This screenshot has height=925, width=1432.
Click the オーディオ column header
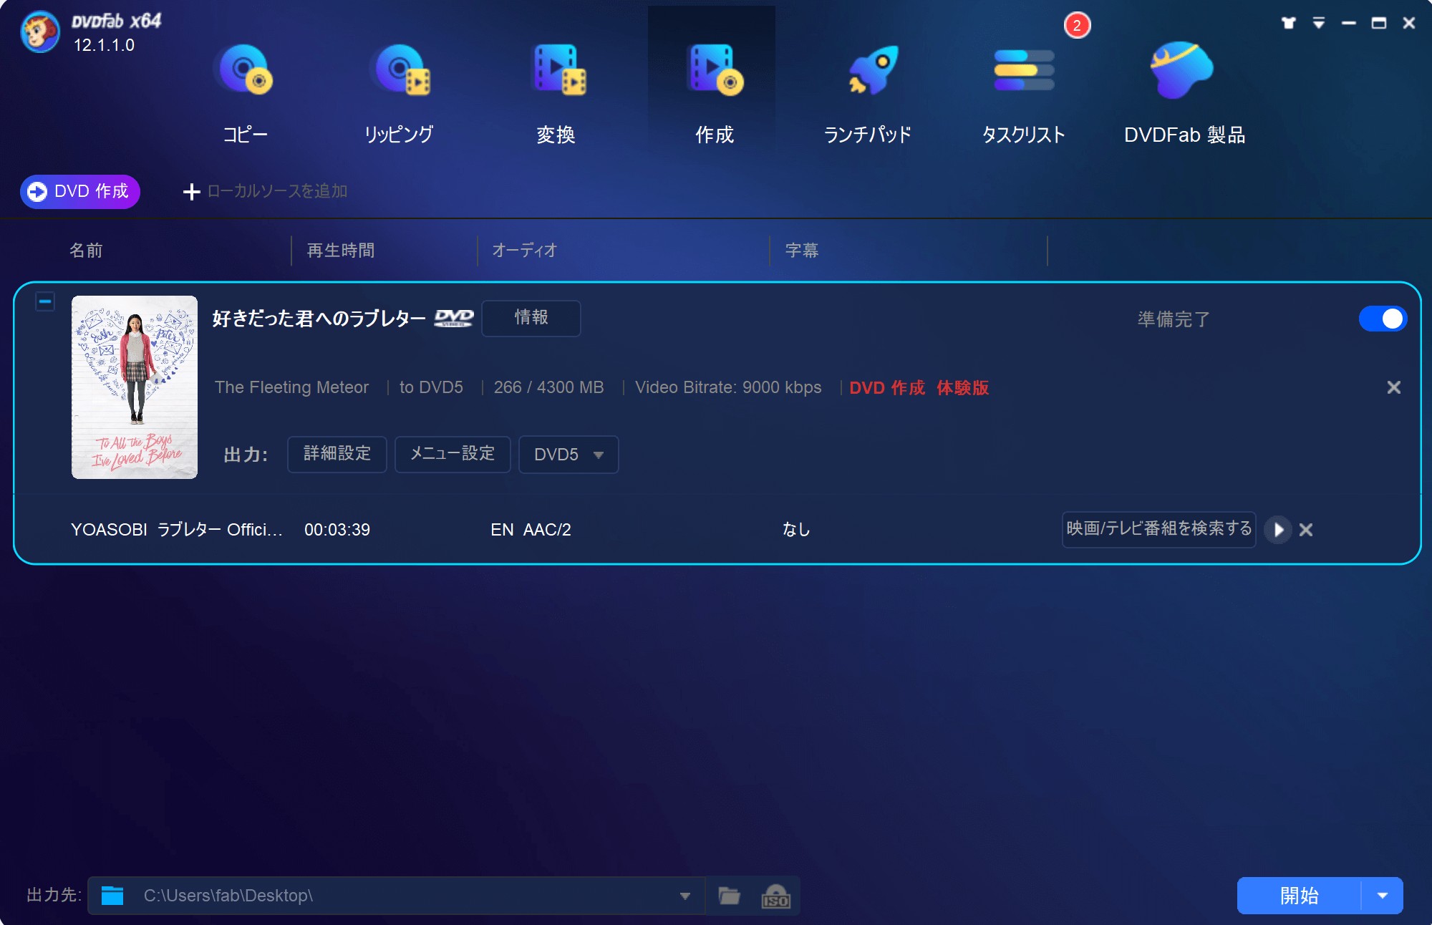pyautogui.click(x=525, y=251)
